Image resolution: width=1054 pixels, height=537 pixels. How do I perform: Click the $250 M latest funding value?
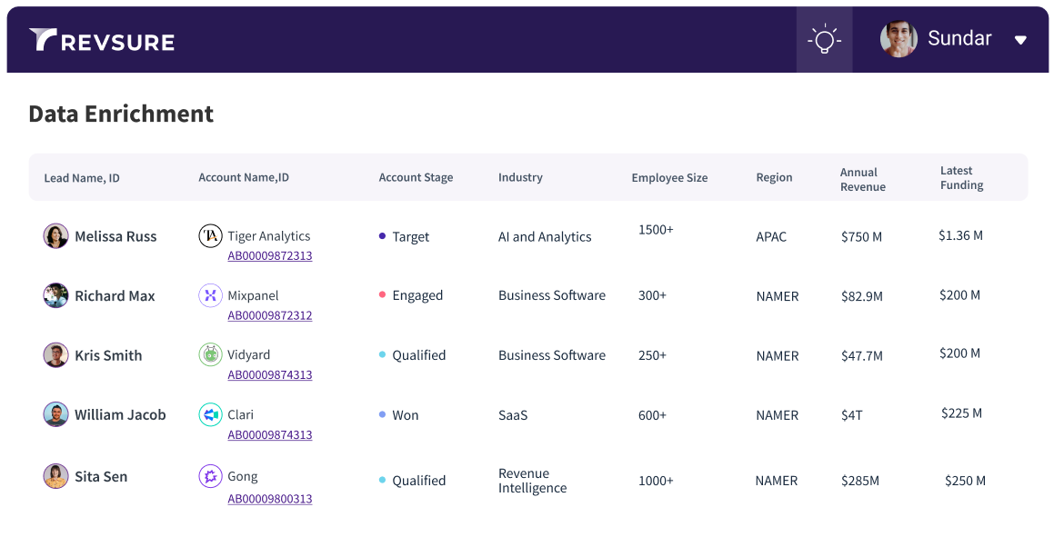pyautogui.click(x=965, y=481)
